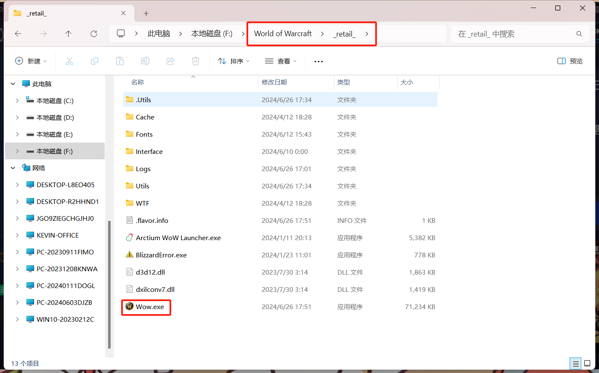Toggle the 预览 preview pane

570,61
